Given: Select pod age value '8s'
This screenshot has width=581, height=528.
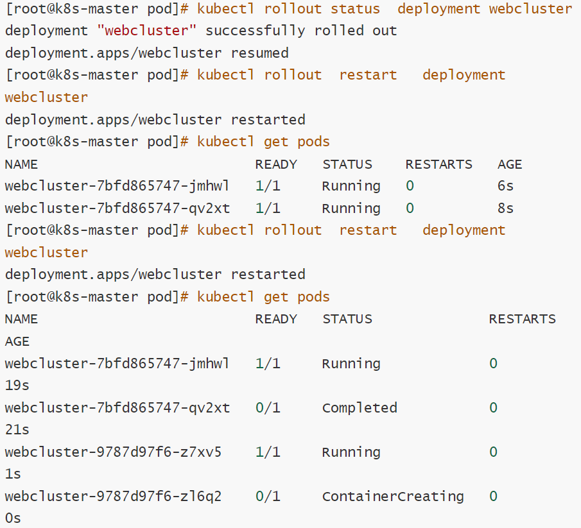Looking at the screenshot, I should click(x=505, y=209).
